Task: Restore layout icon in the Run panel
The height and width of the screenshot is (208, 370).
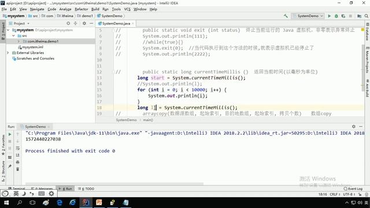Action: pyautogui.click(x=10, y=157)
